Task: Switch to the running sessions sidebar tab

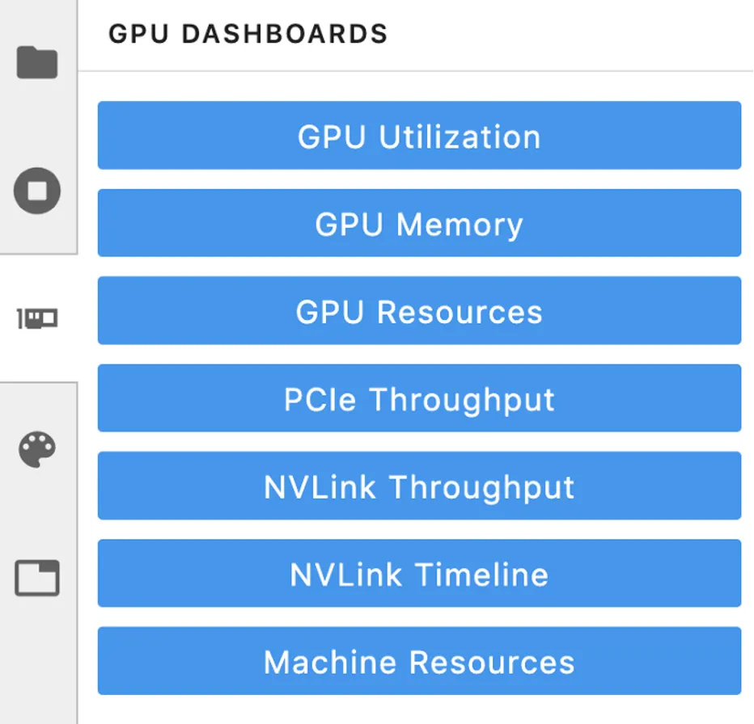Action: click(x=37, y=191)
